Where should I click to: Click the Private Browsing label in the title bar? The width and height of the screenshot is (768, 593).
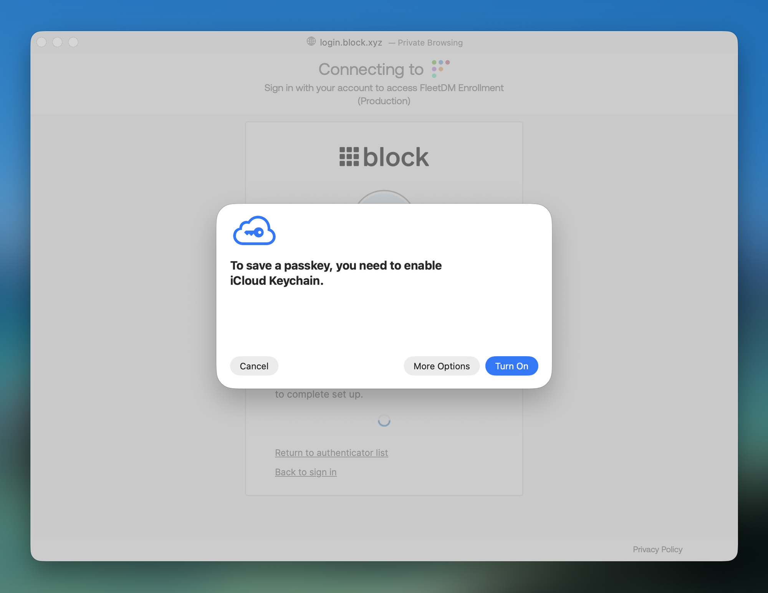pyautogui.click(x=430, y=43)
